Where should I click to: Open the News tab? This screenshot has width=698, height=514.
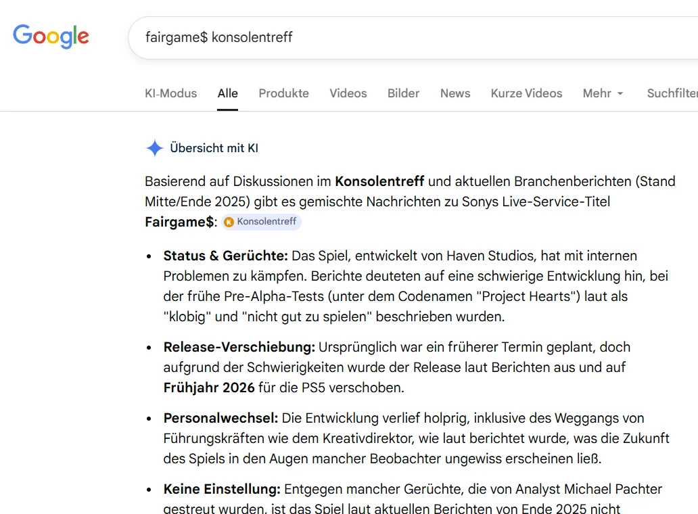point(455,93)
